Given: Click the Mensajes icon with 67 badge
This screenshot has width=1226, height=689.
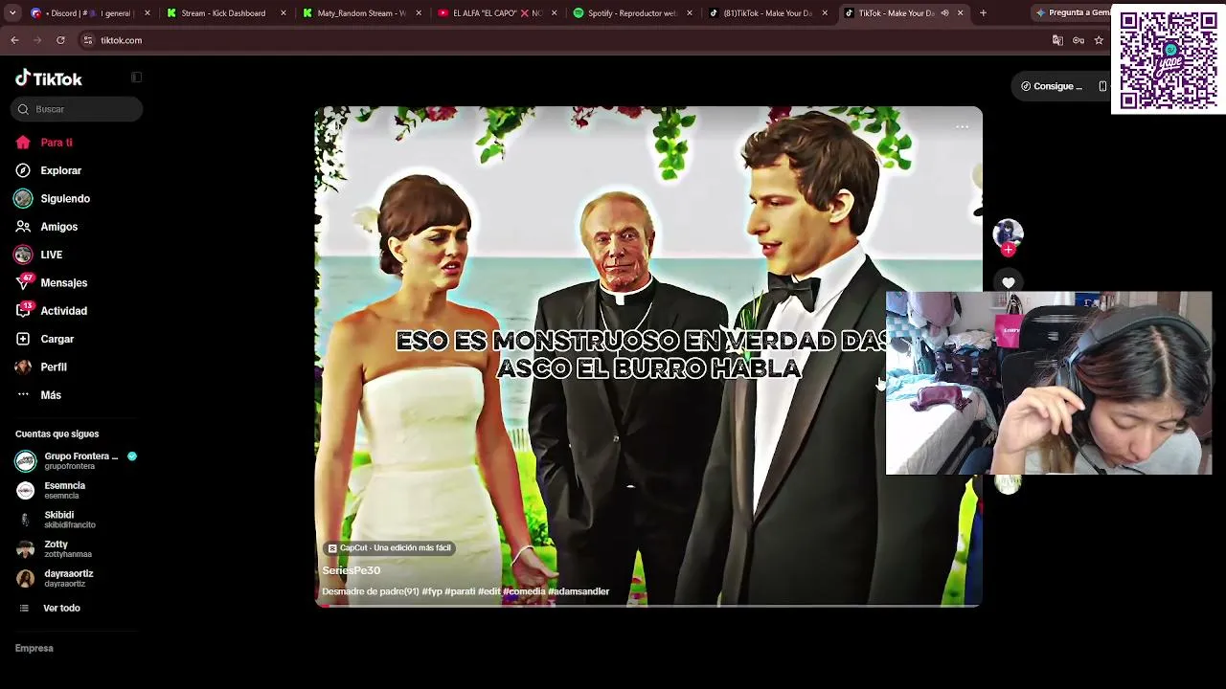Looking at the screenshot, I should tap(24, 282).
